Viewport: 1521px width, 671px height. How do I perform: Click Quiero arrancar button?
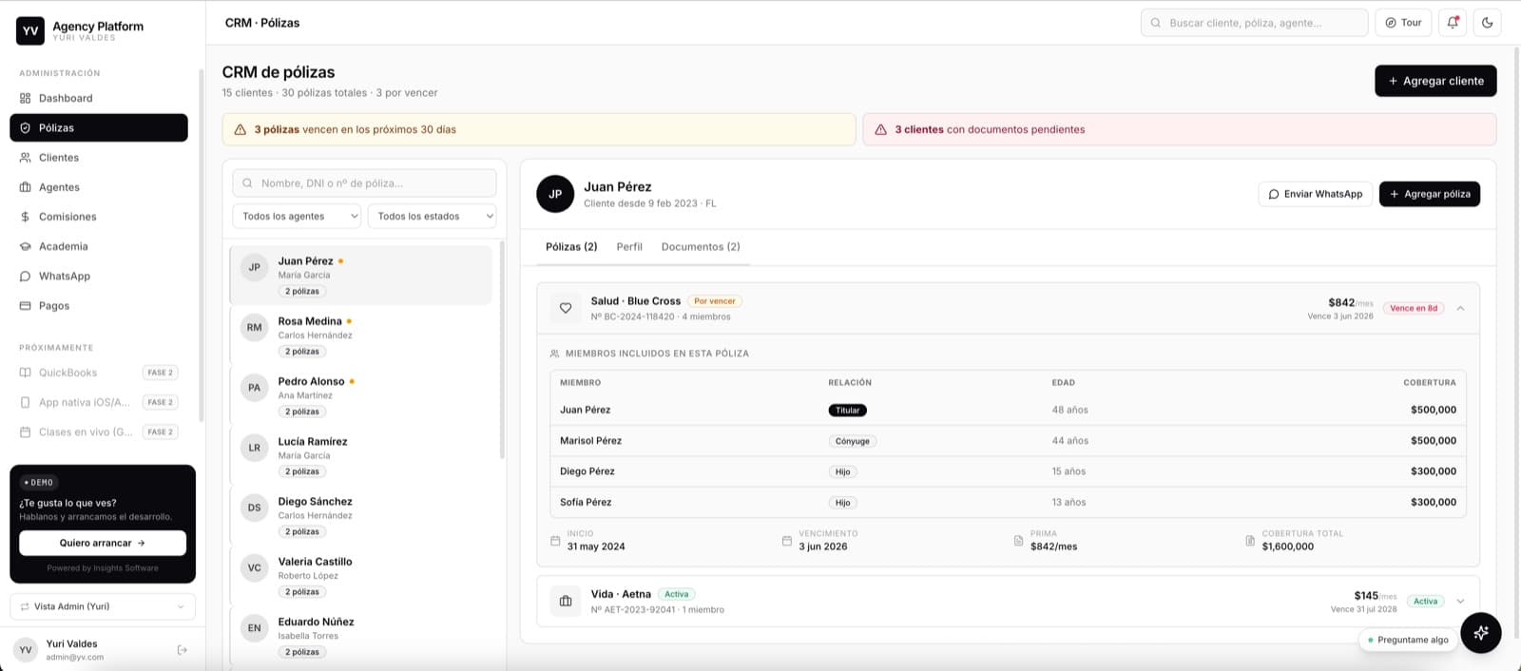tap(103, 543)
